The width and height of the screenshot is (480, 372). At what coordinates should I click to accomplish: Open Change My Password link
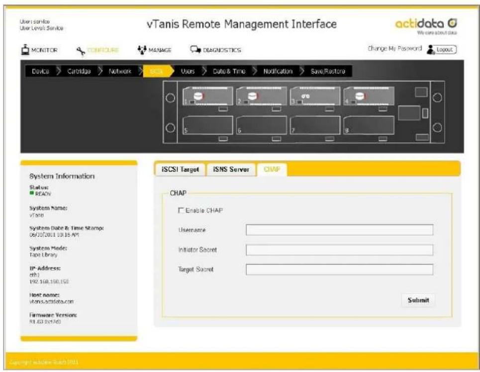click(394, 49)
